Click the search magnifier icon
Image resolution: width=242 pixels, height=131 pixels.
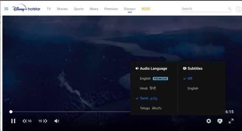pyautogui.click(x=230, y=9)
